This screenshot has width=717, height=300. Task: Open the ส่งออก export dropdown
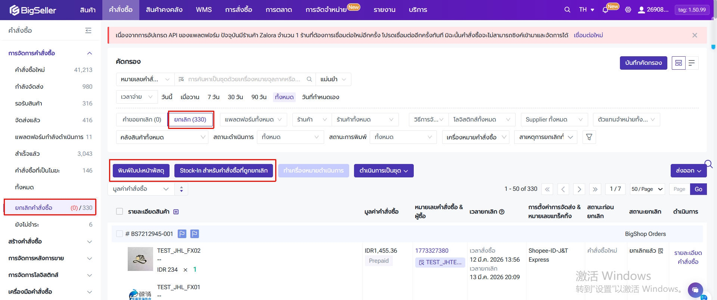688,171
